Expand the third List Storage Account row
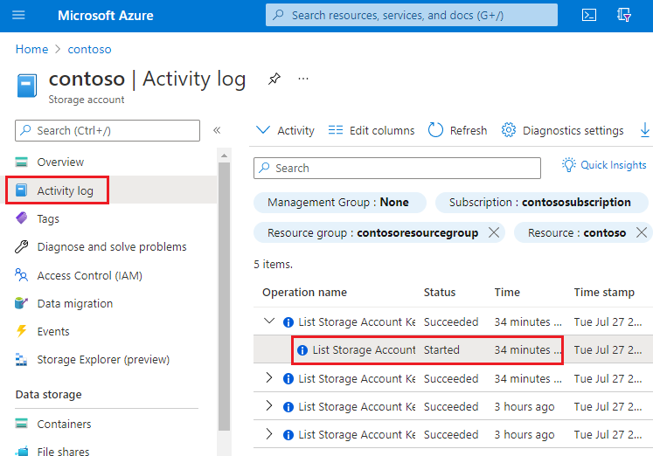Image resolution: width=653 pixels, height=456 pixels. [269, 378]
